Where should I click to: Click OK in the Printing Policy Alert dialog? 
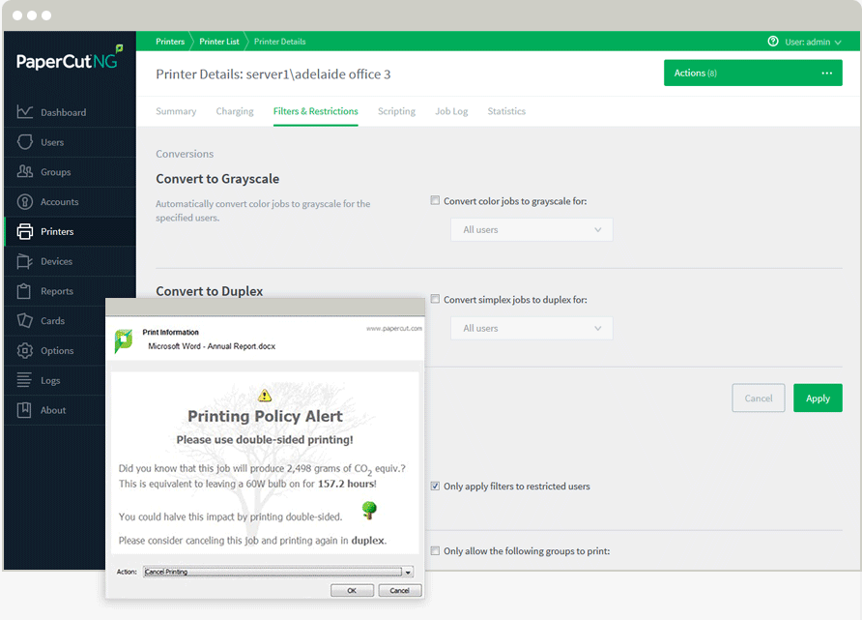coord(352,590)
